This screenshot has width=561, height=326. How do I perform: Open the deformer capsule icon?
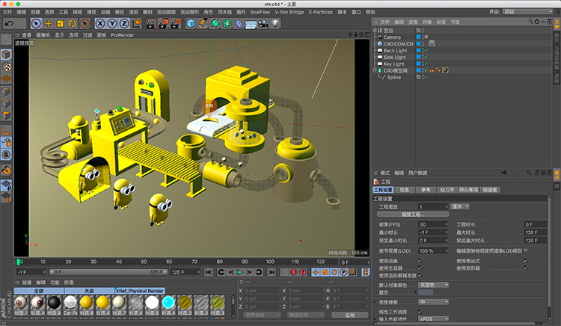pos(239,24)
